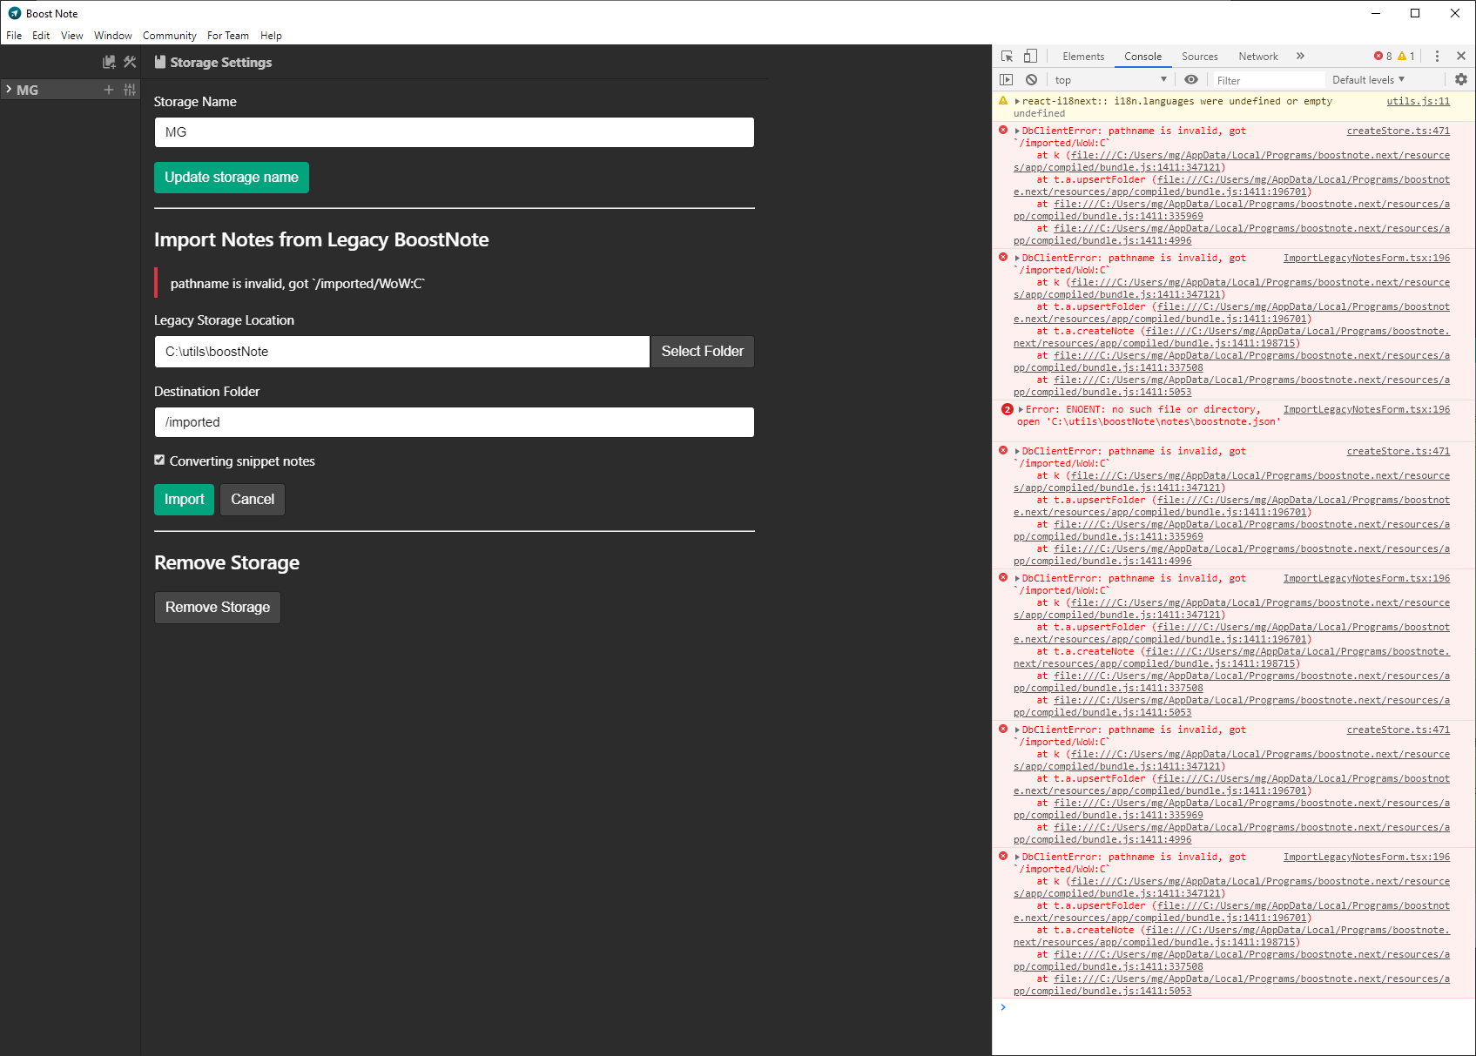1476x1056 pixels.
Task: Select the MG storage label in sidebar
Action: 27,90
